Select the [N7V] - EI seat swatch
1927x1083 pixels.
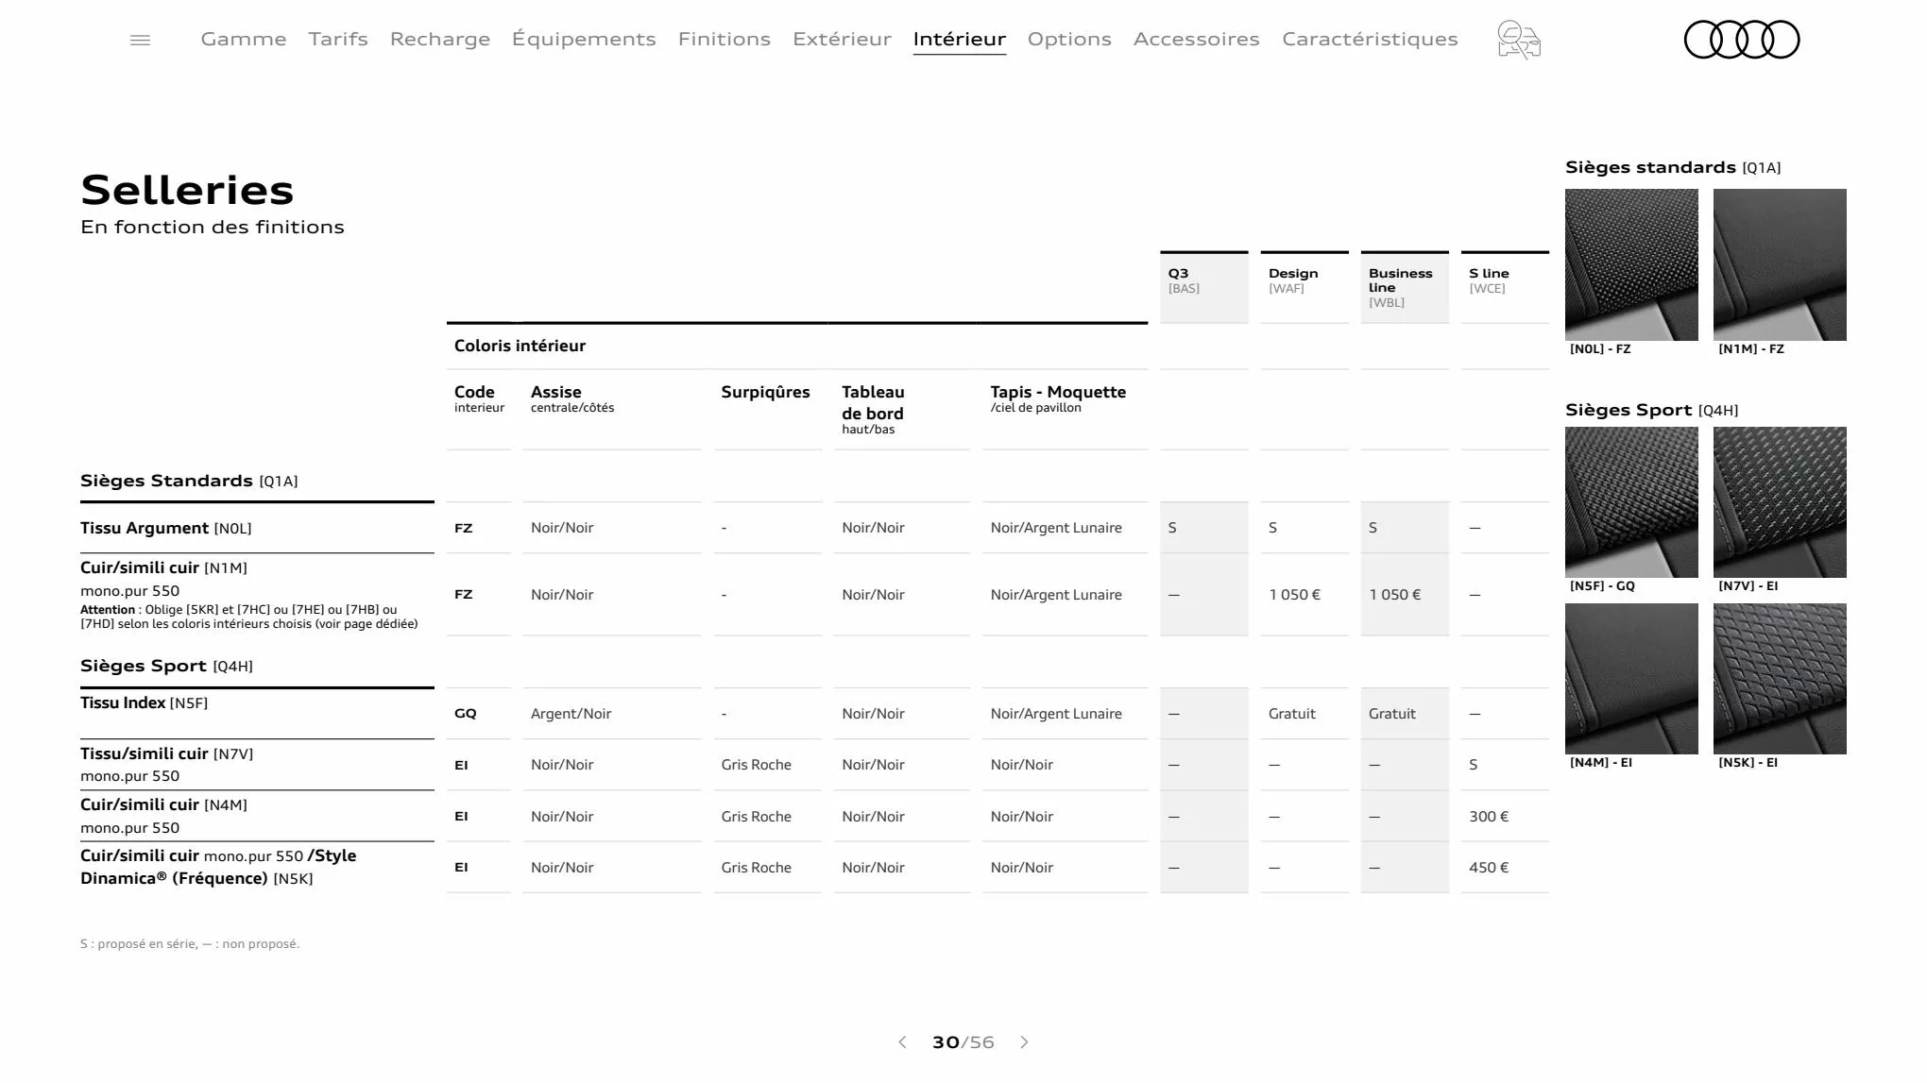(x=1780, y=502)
